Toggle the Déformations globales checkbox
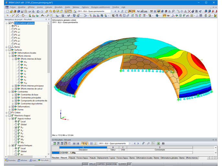This screenshot has height=166, width=222. [10, 23]
